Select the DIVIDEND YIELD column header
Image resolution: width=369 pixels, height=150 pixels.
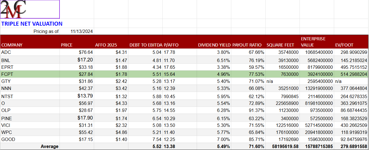(214, 45)
